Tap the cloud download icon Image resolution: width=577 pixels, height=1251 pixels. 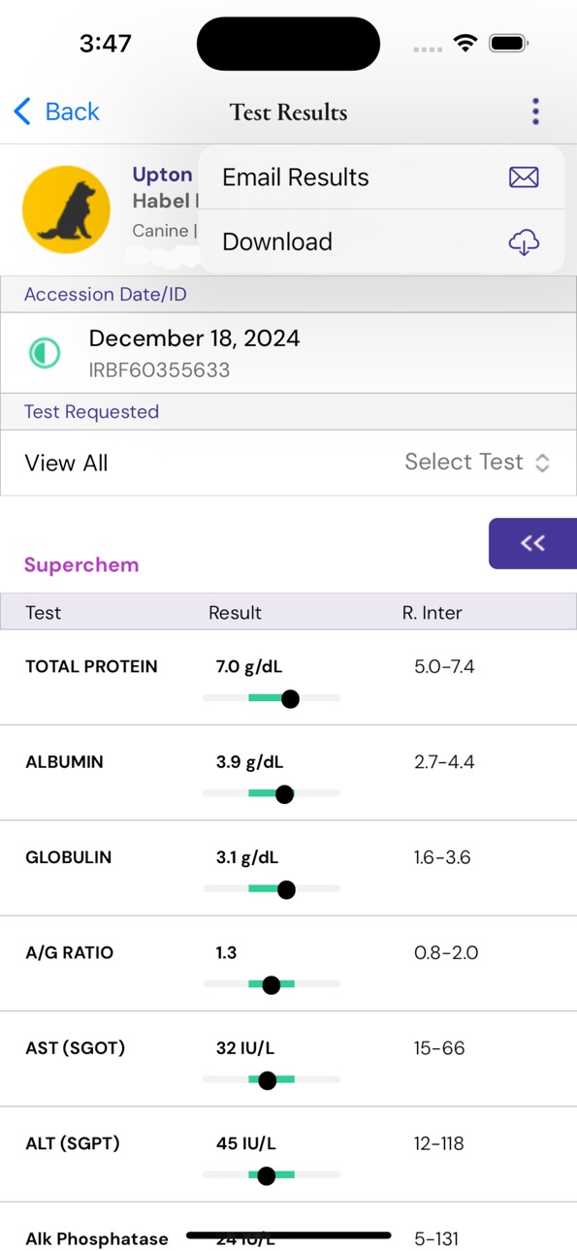point(524,242)
